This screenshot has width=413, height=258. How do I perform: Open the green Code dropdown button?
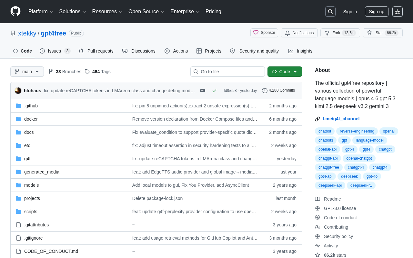(285, 72)
